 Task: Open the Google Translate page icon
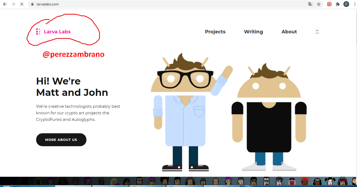coord(310,4)
